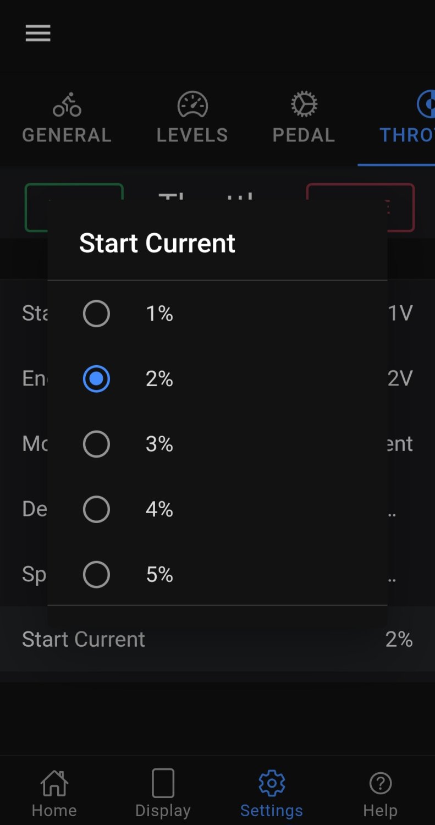Tap the speedometer Levels icon
Screen dimensions: 435x825
click(192, 105)
